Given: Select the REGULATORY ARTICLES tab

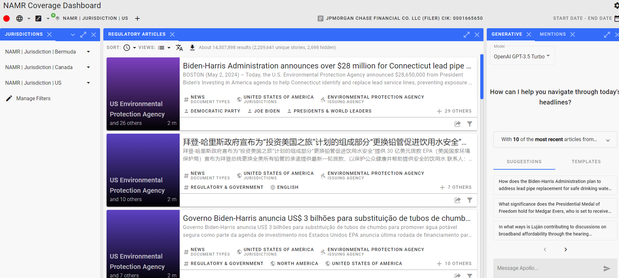Looking at the screenshot, I should pyautogui.click(x=137, y=34).
